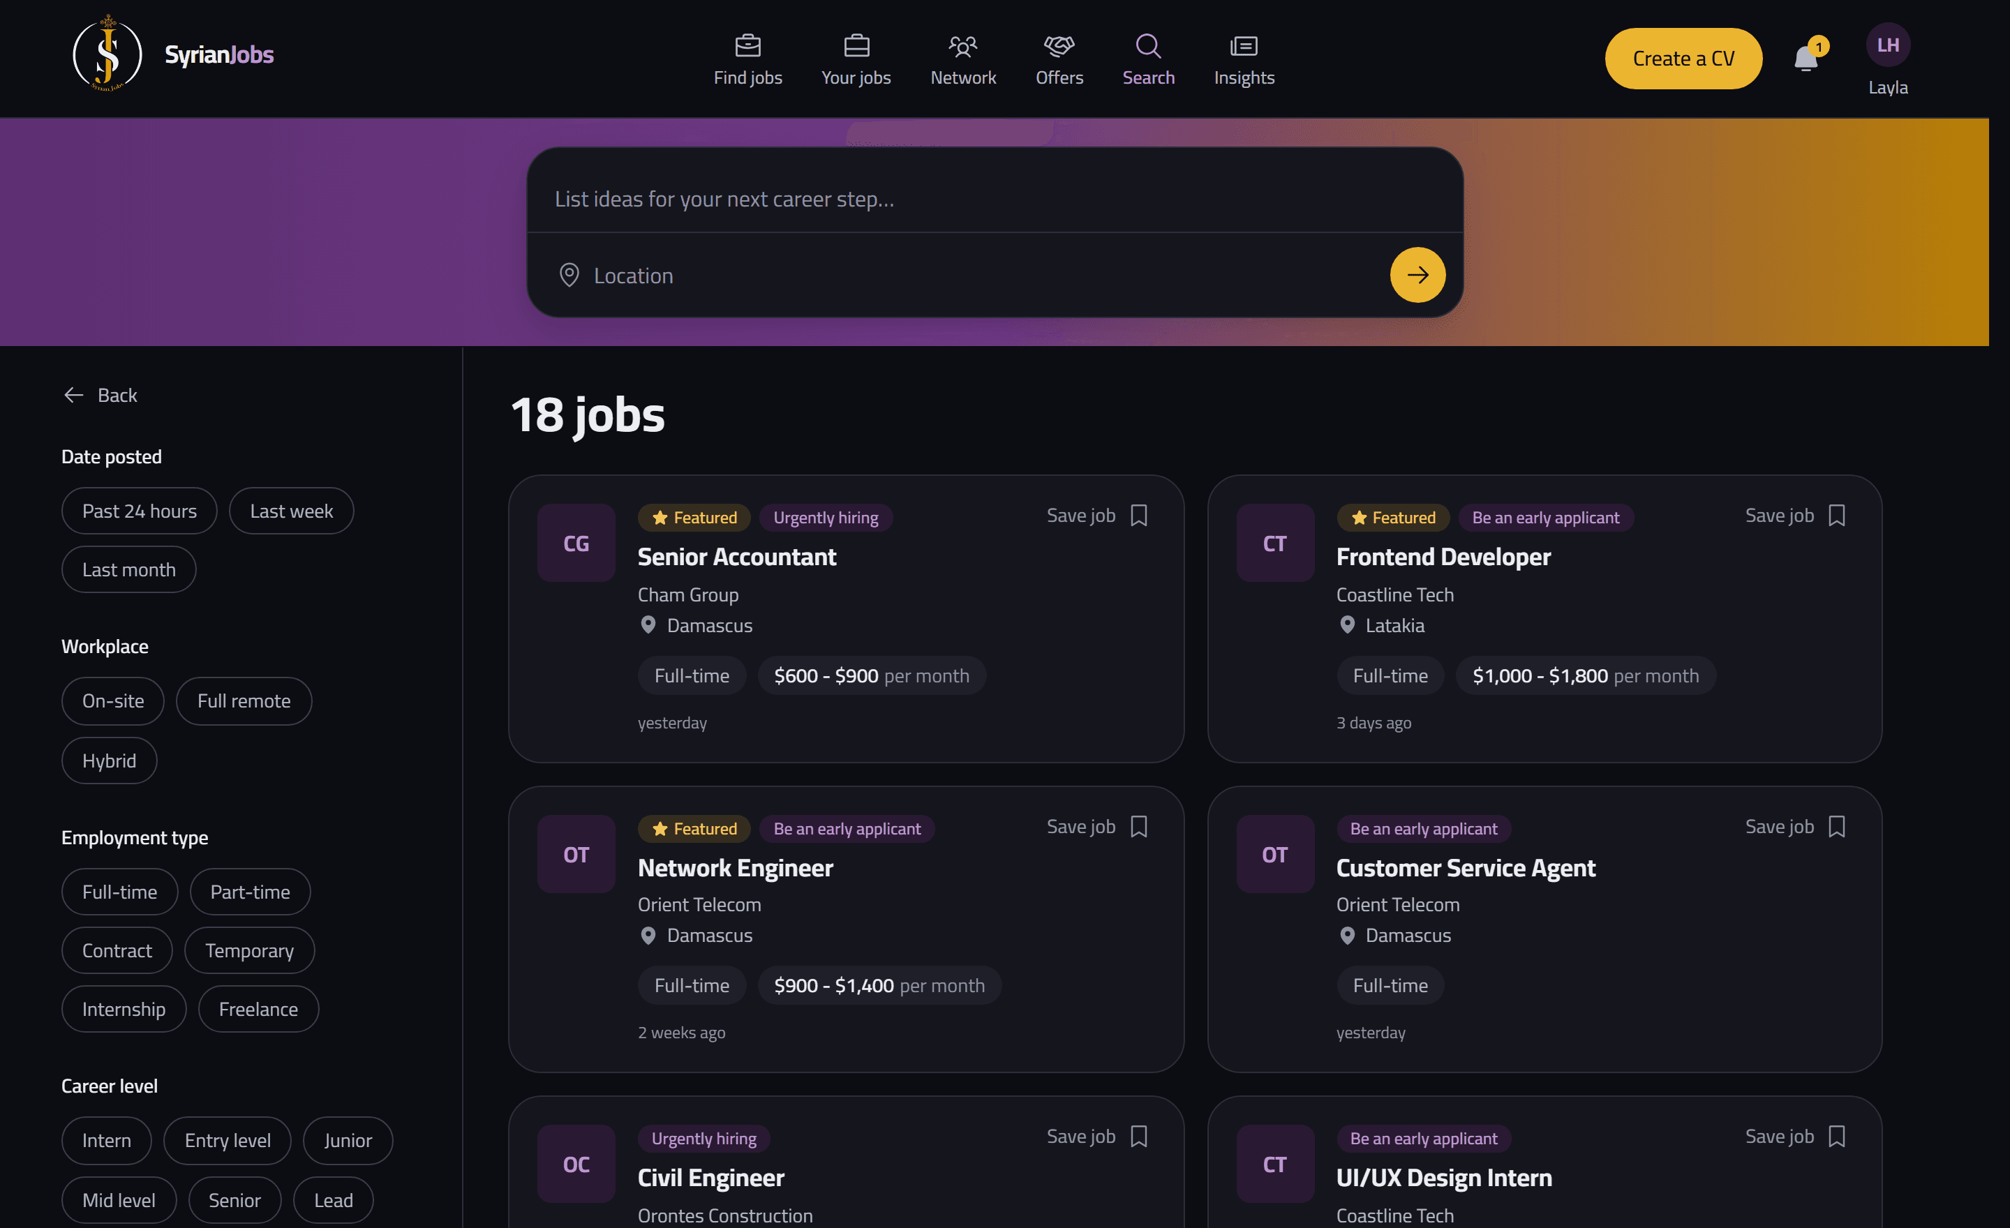Toggle the Contract filter chip

(117, 950)
